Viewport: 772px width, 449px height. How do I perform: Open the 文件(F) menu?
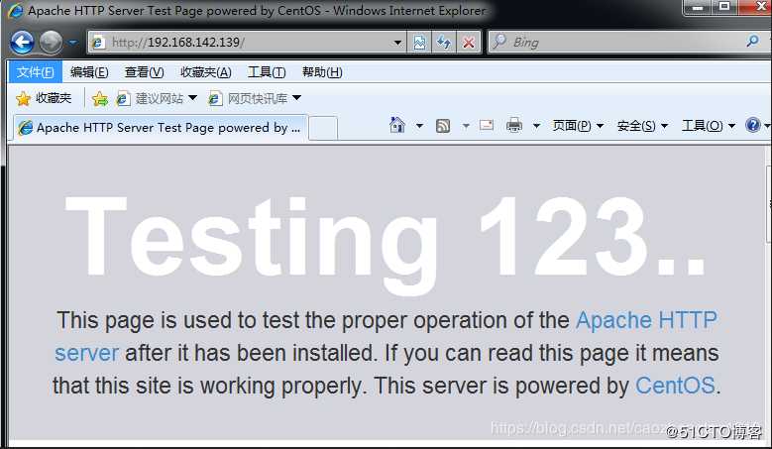coord(35,72)
